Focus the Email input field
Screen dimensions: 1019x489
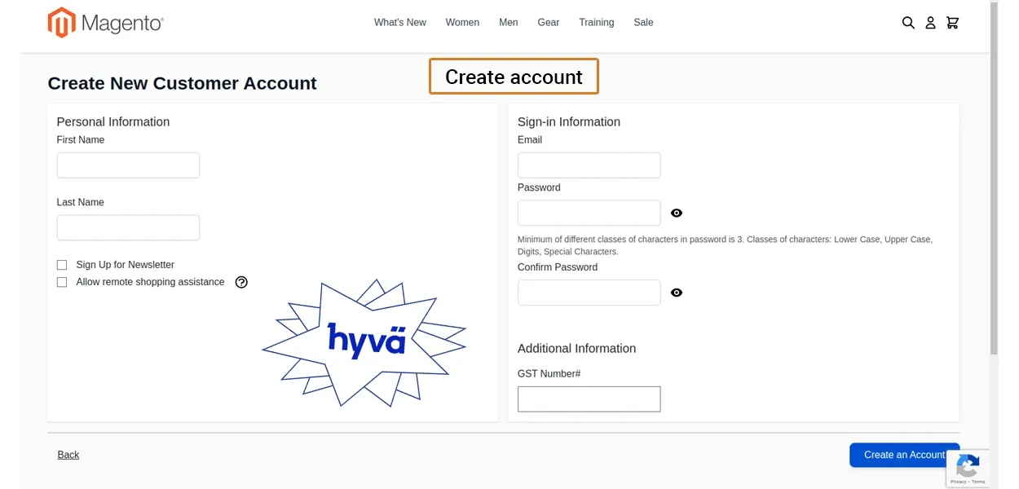click(589, 165)
